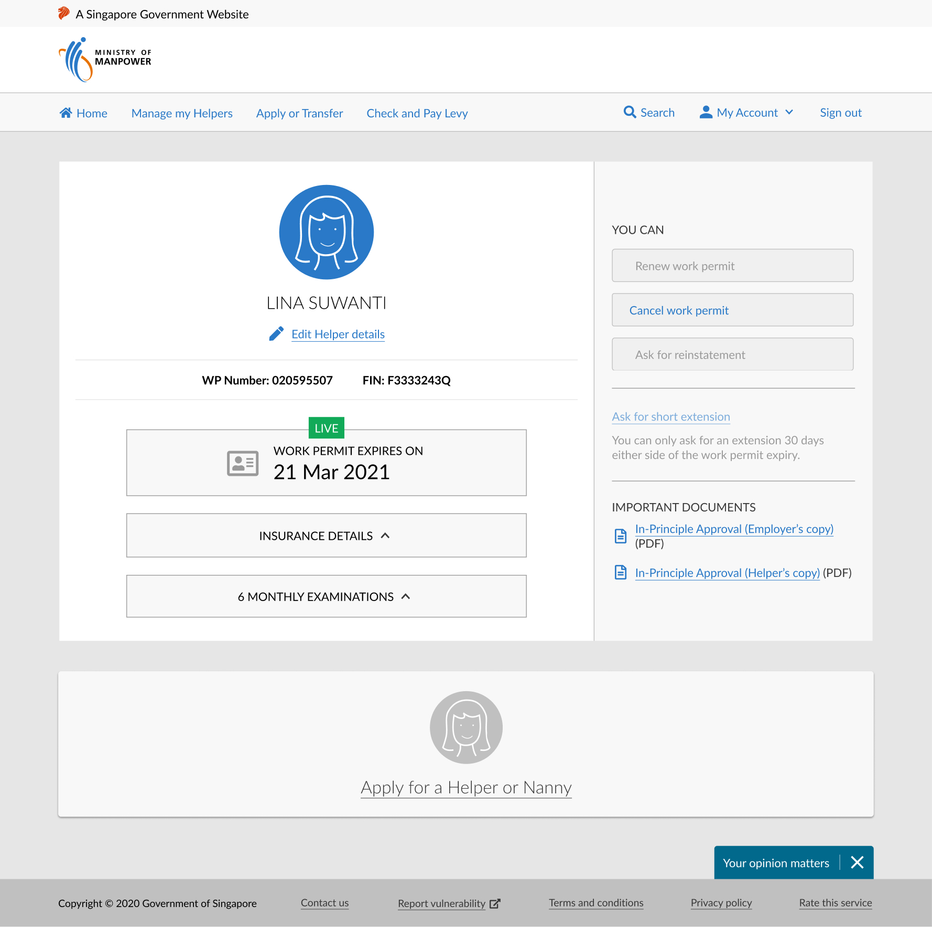The image size is (932, 927).
Task: Click the external link icon beside Report vulnerability
Action: coord(495,903)
